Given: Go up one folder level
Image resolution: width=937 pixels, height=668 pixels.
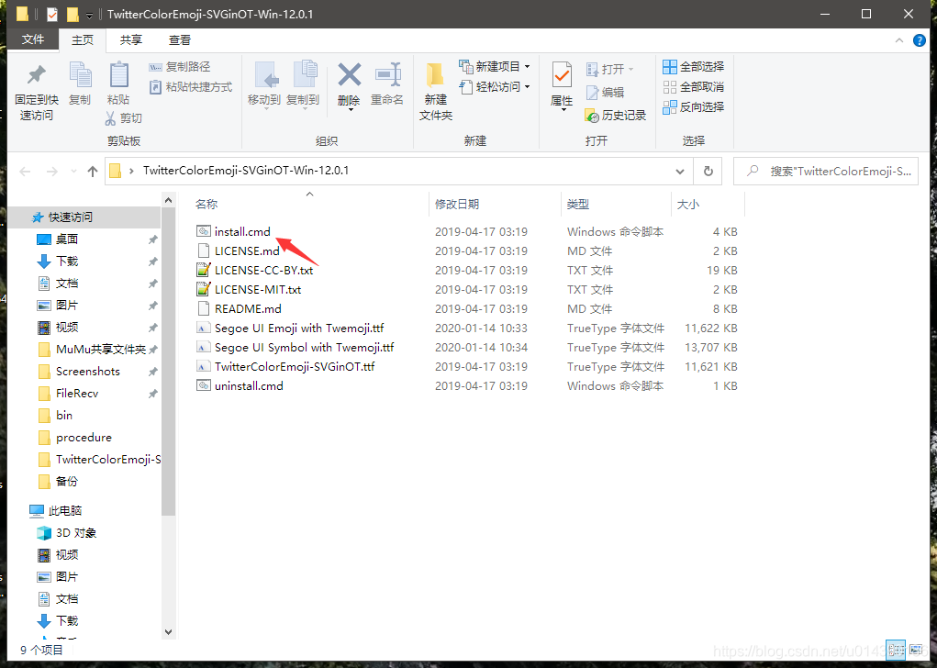Looking at the screenshot, I should (x=93, y=172).
